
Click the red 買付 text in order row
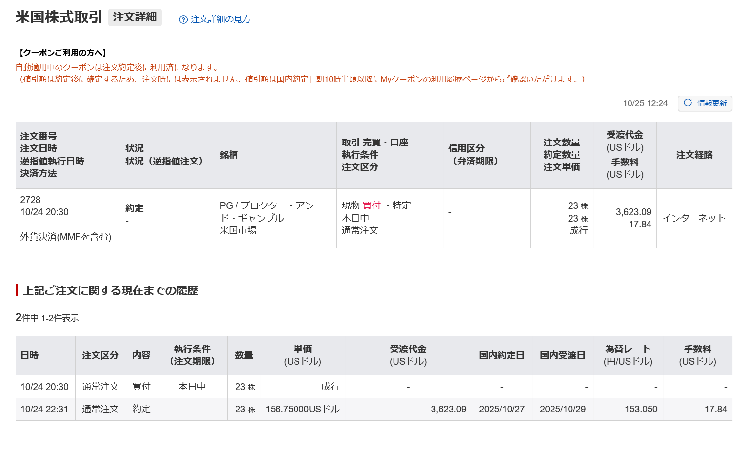[372, 205]
